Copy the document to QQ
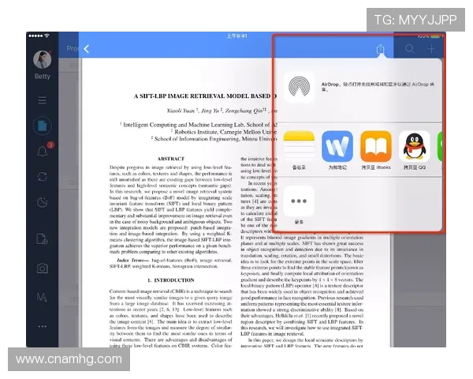The image size is (473, 379). [415, 148]
